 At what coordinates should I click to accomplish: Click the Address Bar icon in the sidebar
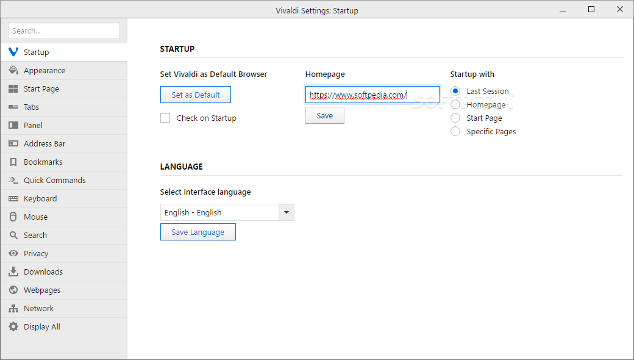[13, 143]
